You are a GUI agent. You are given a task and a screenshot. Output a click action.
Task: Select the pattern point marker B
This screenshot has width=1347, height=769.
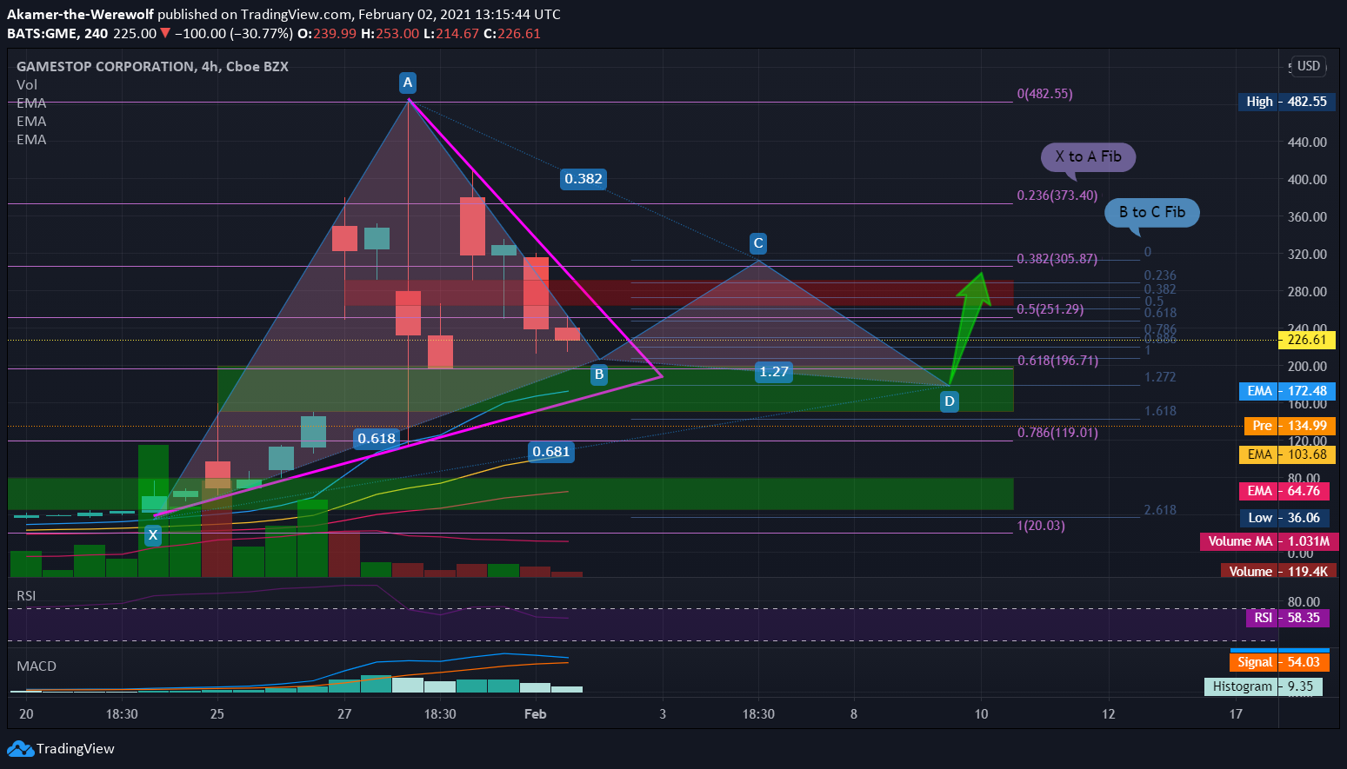(599, 375)
